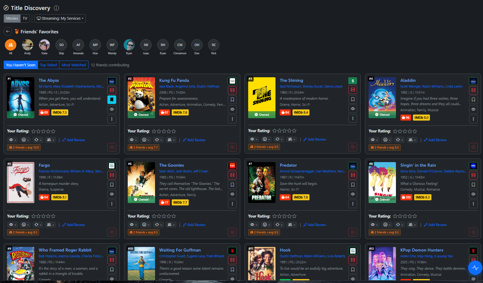The height and width of the screenshot is (283, 483).
Task: Open the Hook movie title link
Action: (x=285, y=250)
